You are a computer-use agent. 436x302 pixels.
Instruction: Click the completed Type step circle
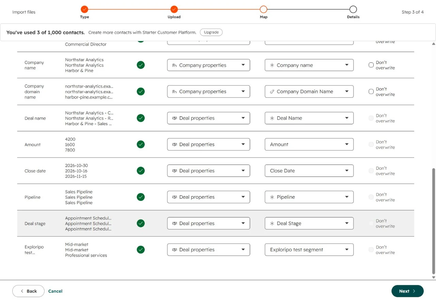pyautogui.click(x=84, y=9)
